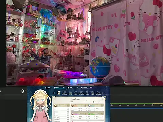Open the Stats tab icon
The image size is (163, 122).
tap(59, 93)
